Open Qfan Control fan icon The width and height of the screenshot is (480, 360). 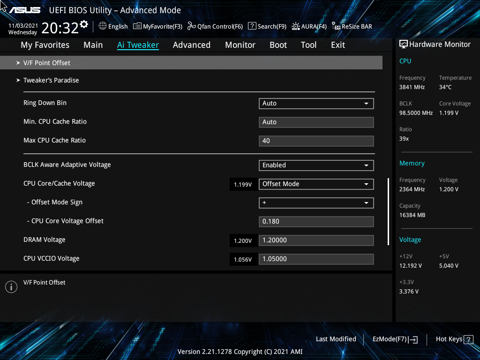pos(192,26)
